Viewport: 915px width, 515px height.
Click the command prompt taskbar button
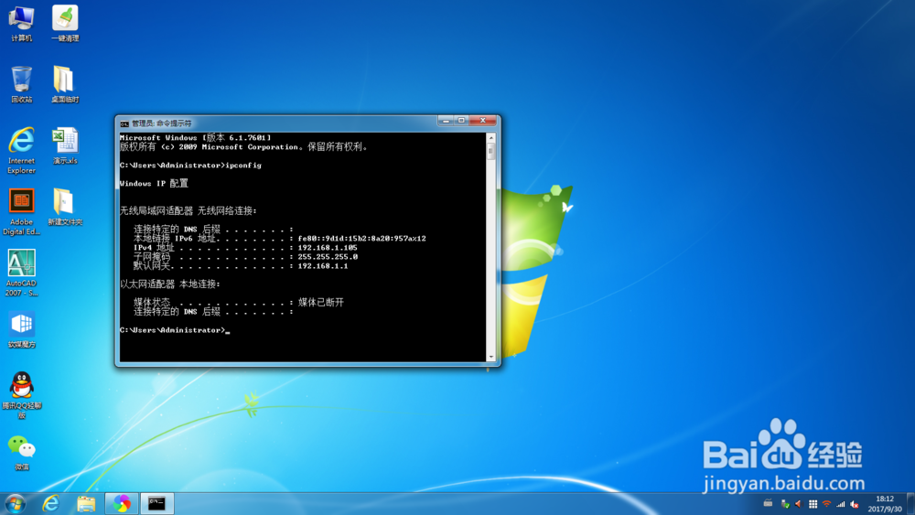[157, 503]
